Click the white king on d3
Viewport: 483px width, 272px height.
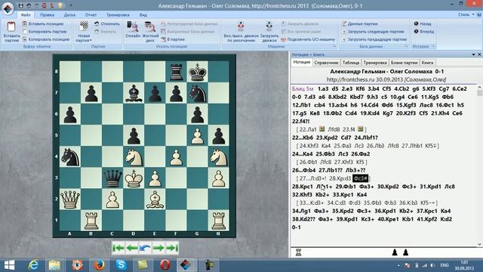134,178
